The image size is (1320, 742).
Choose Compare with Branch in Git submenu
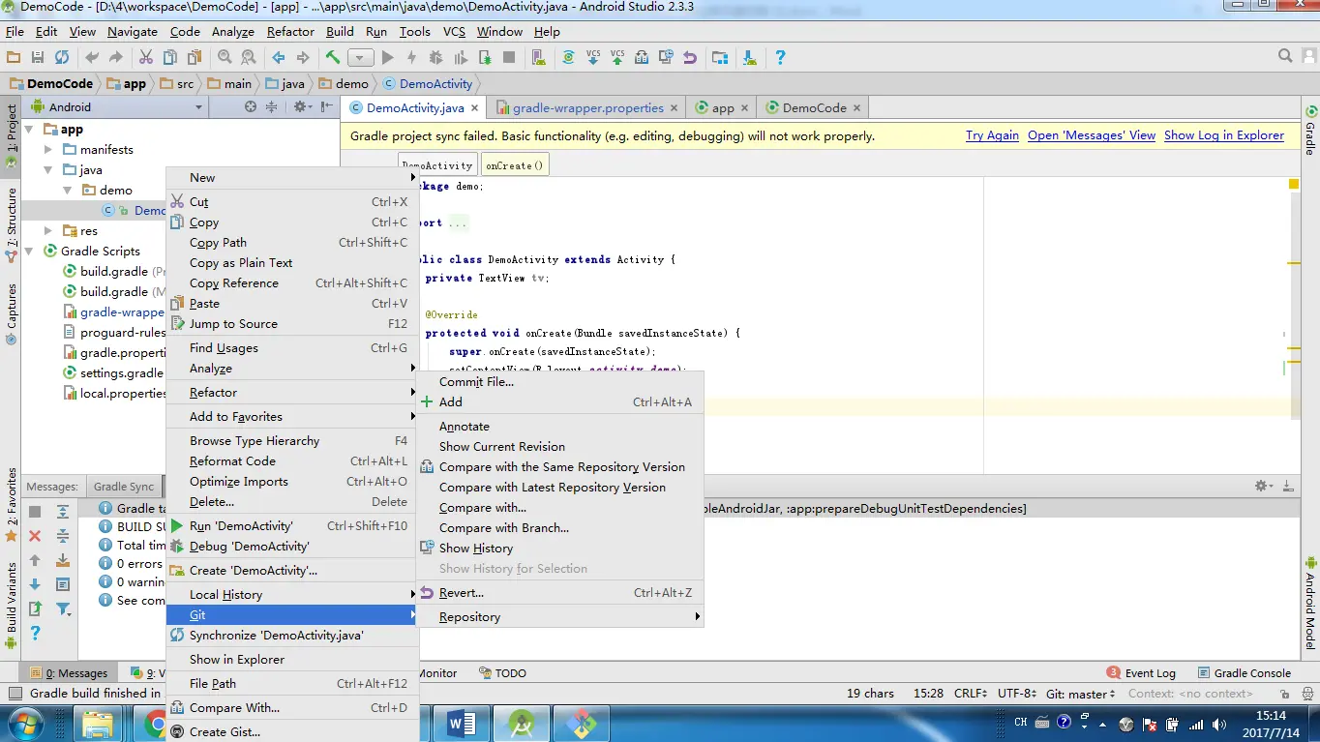[559, 528]
